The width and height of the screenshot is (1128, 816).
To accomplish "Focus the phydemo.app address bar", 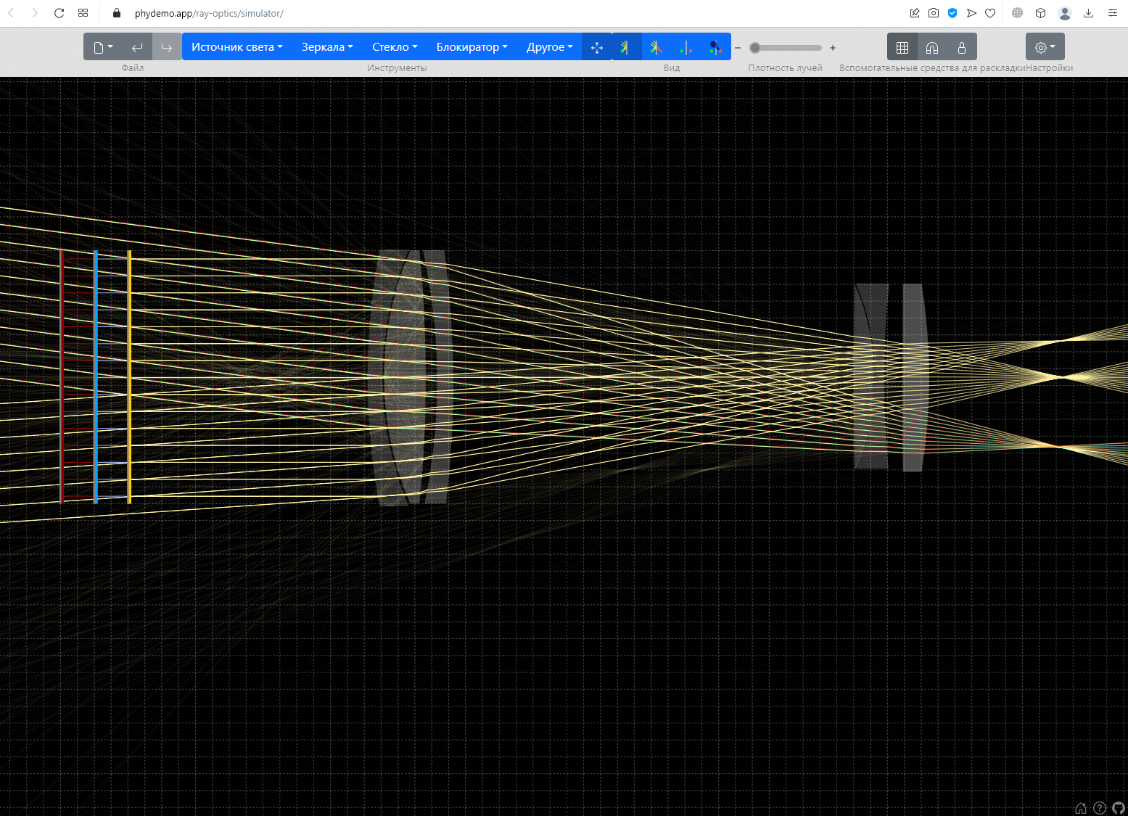I will pos(209,13).
